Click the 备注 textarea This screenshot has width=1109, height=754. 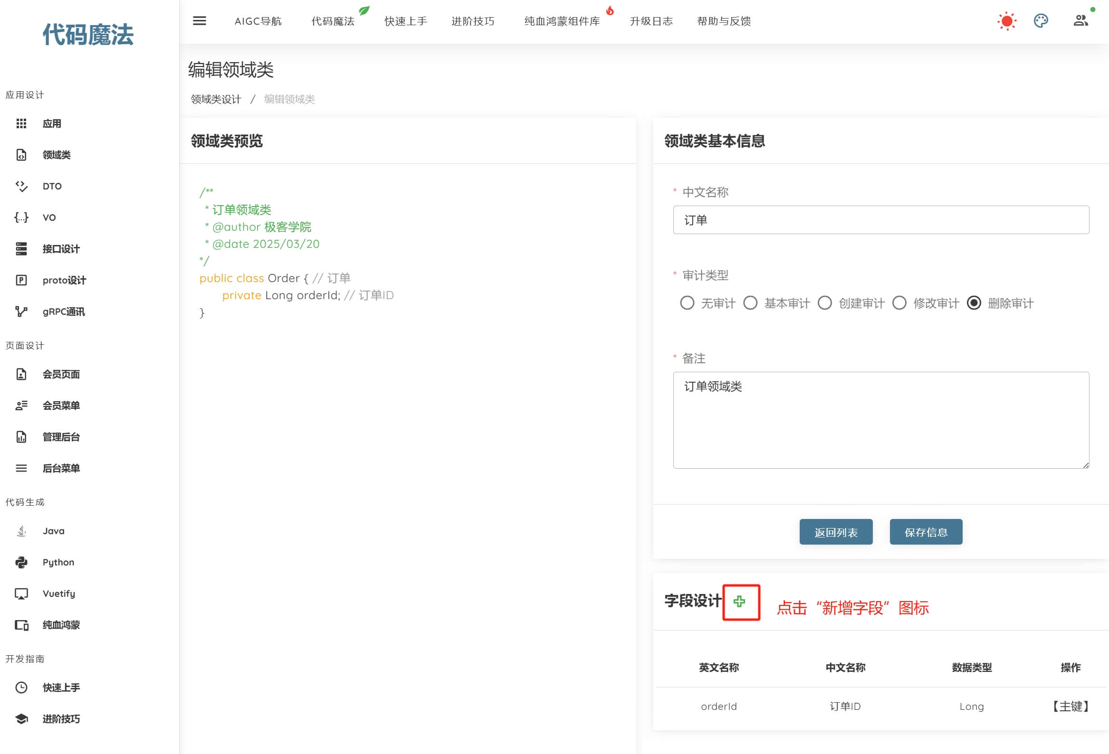[x=880, y=420]
